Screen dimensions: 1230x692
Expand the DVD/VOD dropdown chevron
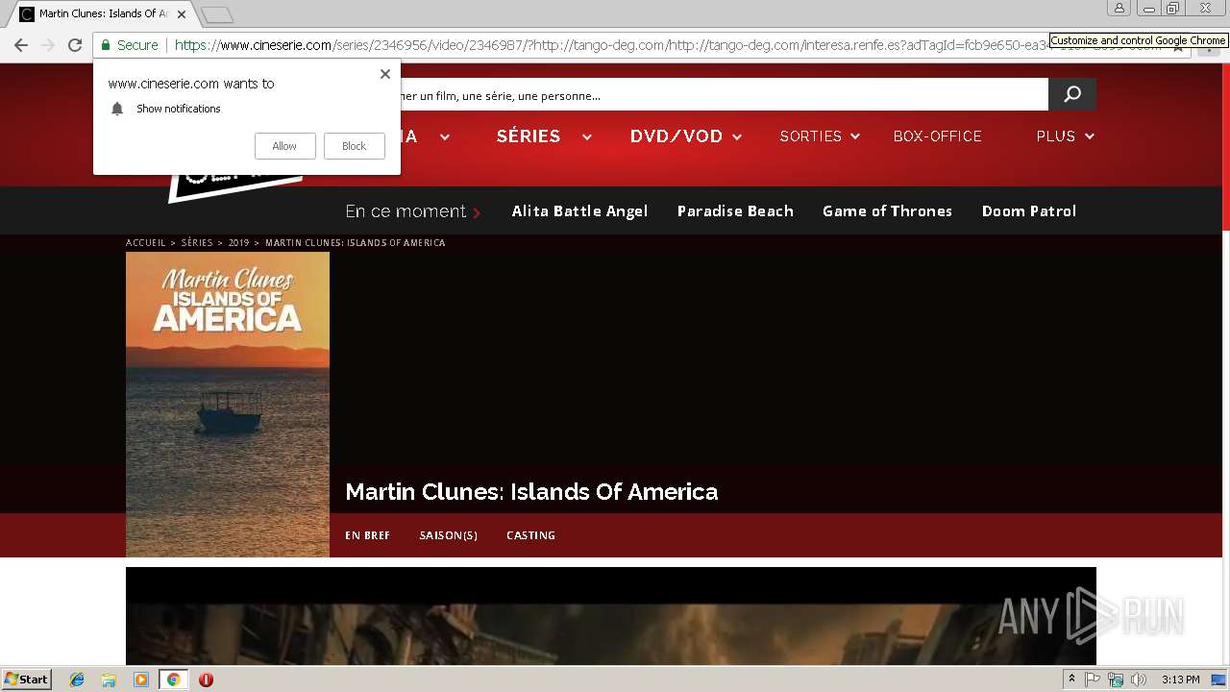tap(737, 137)
